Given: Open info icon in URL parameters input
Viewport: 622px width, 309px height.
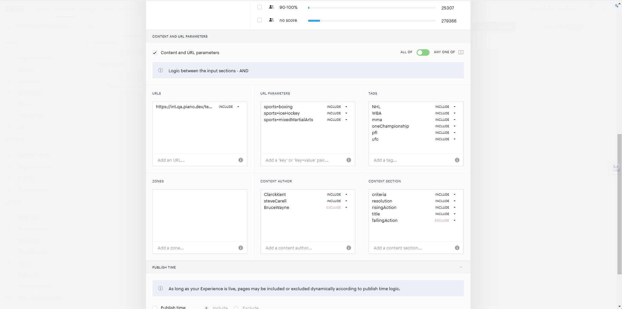Looking at the screenshot, I should pos(349,160).
